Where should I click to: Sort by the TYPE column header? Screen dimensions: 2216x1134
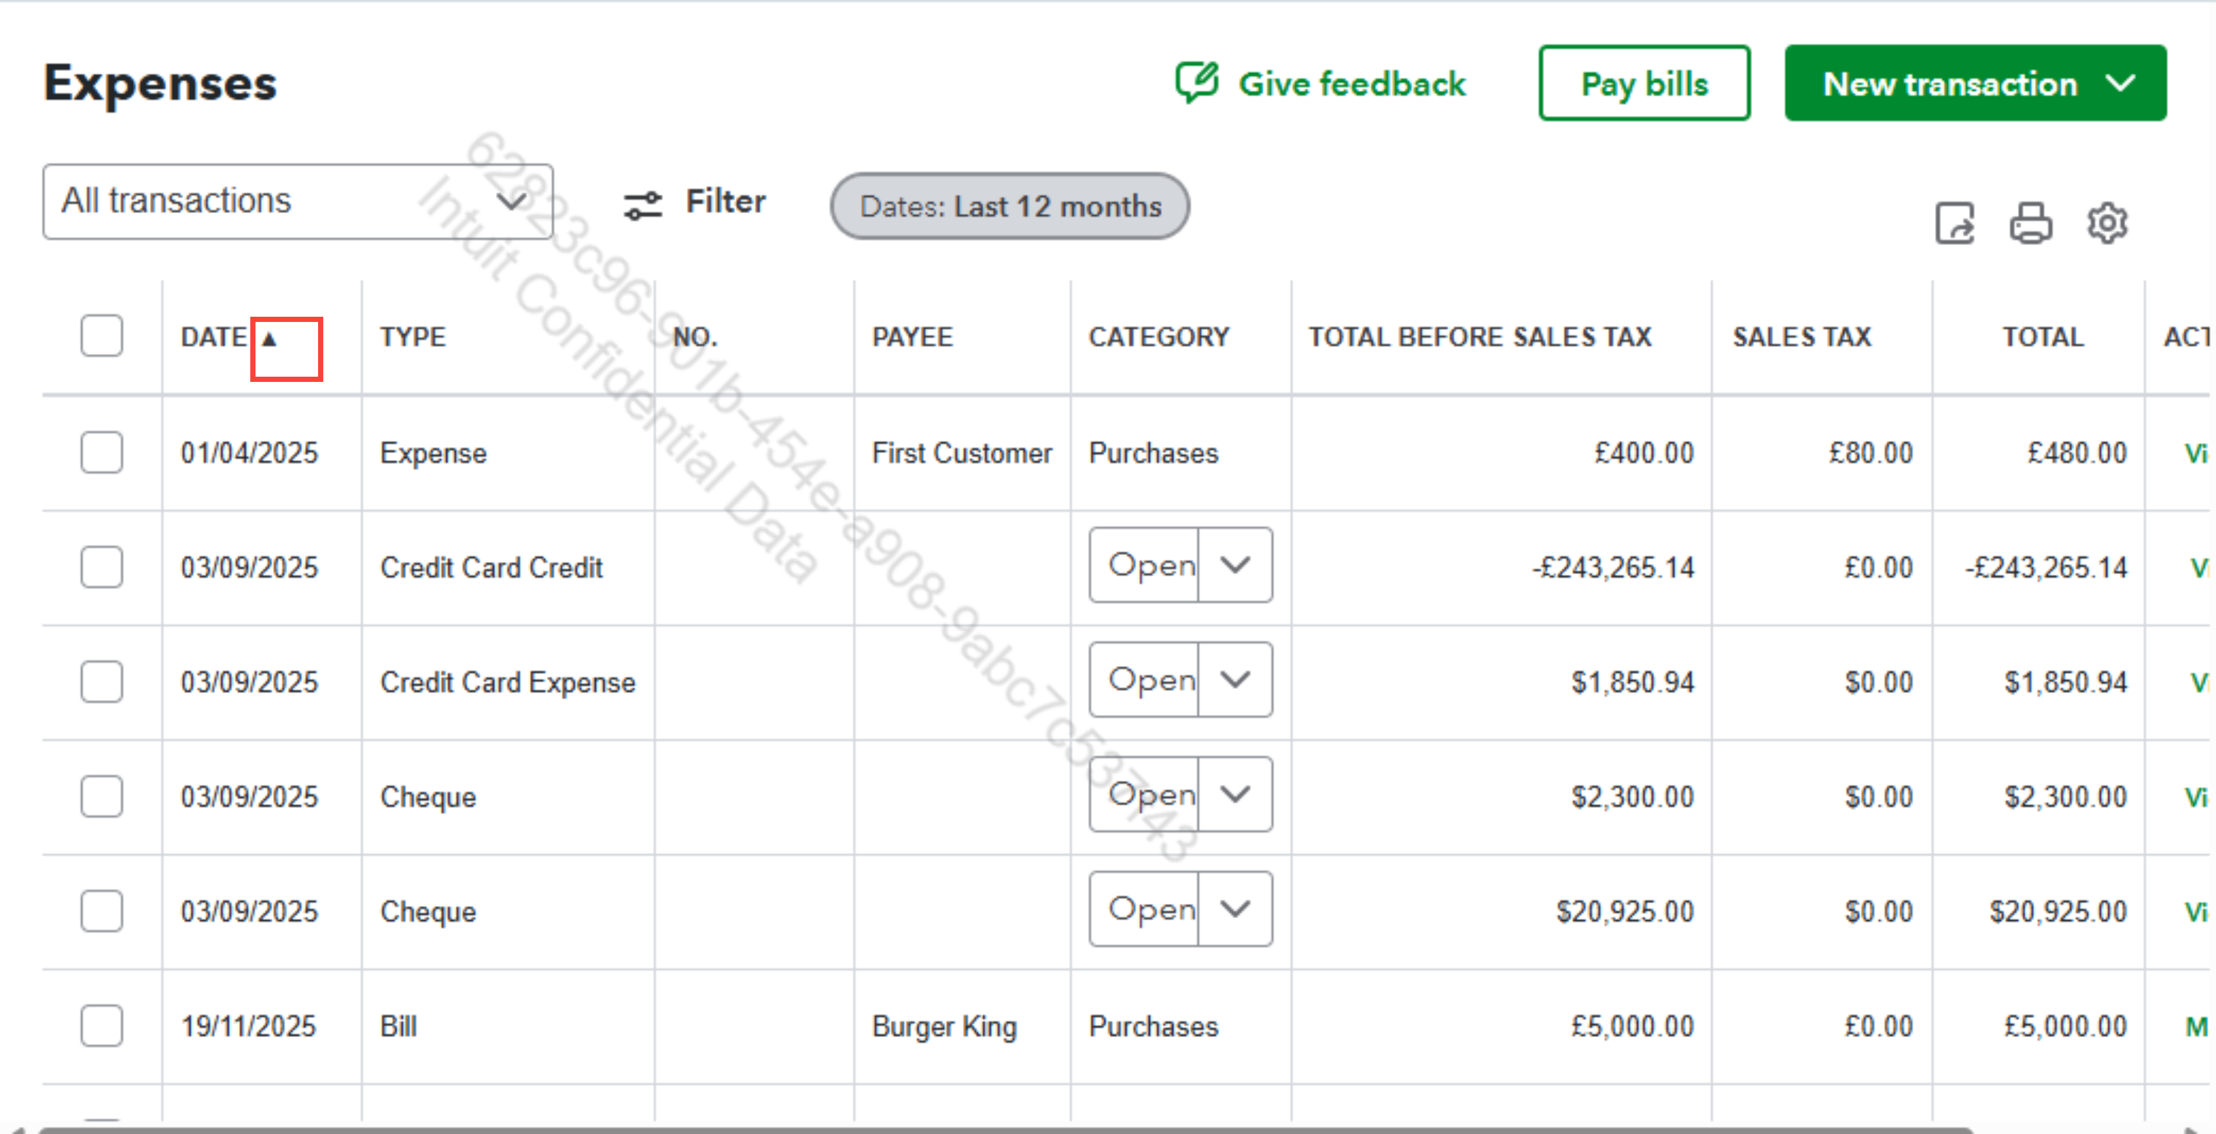[413, 338]
